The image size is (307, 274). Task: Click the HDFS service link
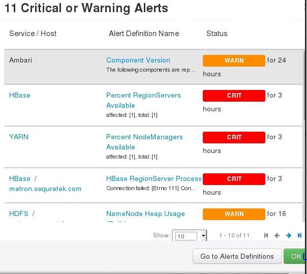19,214
